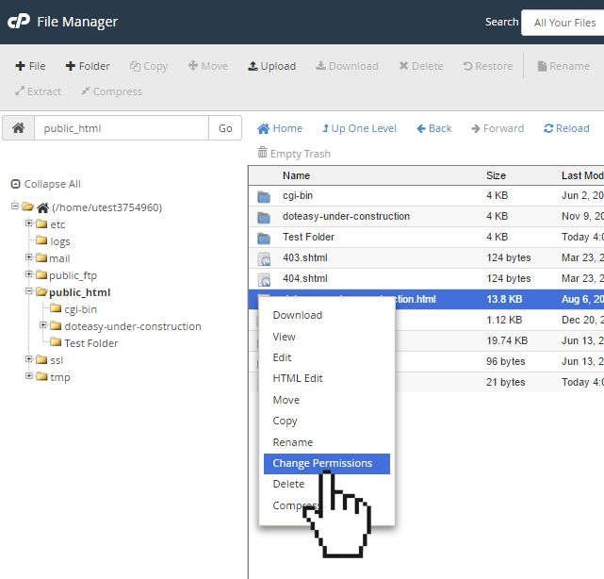Create a new folder with + Folder
The image size is (604, 579).
88,66
